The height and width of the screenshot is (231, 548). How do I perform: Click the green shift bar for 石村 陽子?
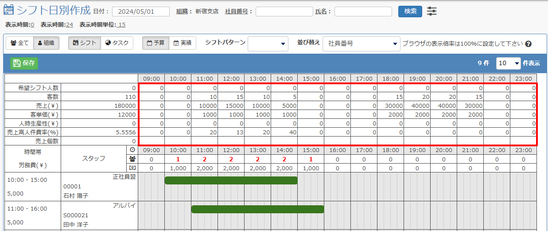click(x=231, y=180)
